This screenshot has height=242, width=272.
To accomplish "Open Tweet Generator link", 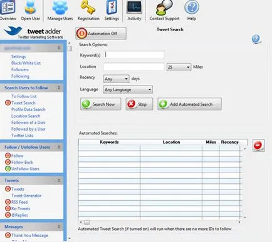I will tap(26, 195).
